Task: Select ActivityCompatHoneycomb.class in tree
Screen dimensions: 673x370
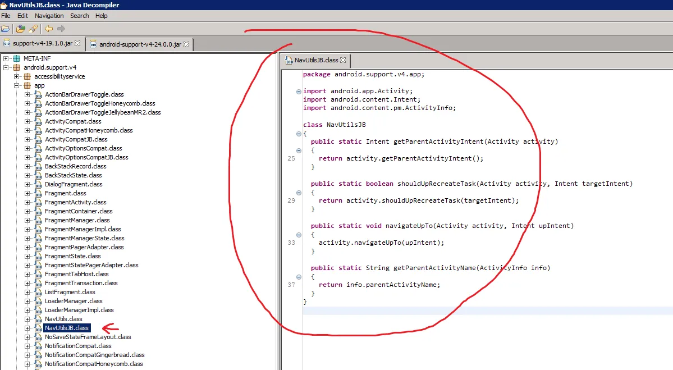Action: click(x=89, y=130)
